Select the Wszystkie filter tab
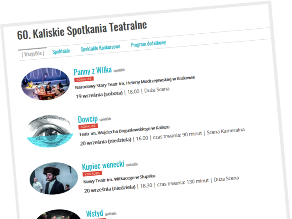The height and width of the screenshot is (219, 292). tap(33, 54)
